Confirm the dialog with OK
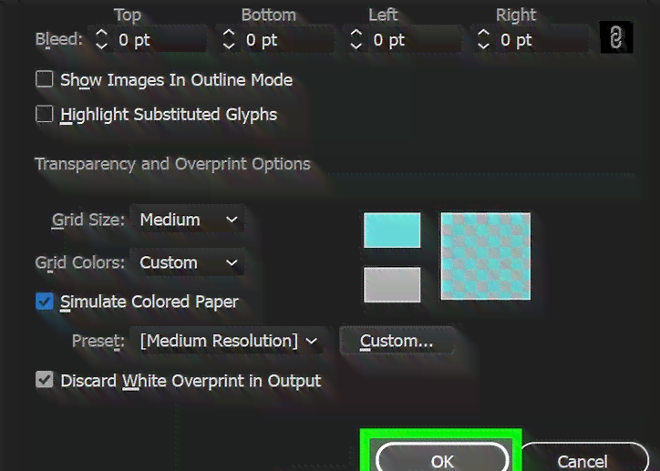Image resolution: width=660 pixels, height=471 pixels. pos(442,458)
